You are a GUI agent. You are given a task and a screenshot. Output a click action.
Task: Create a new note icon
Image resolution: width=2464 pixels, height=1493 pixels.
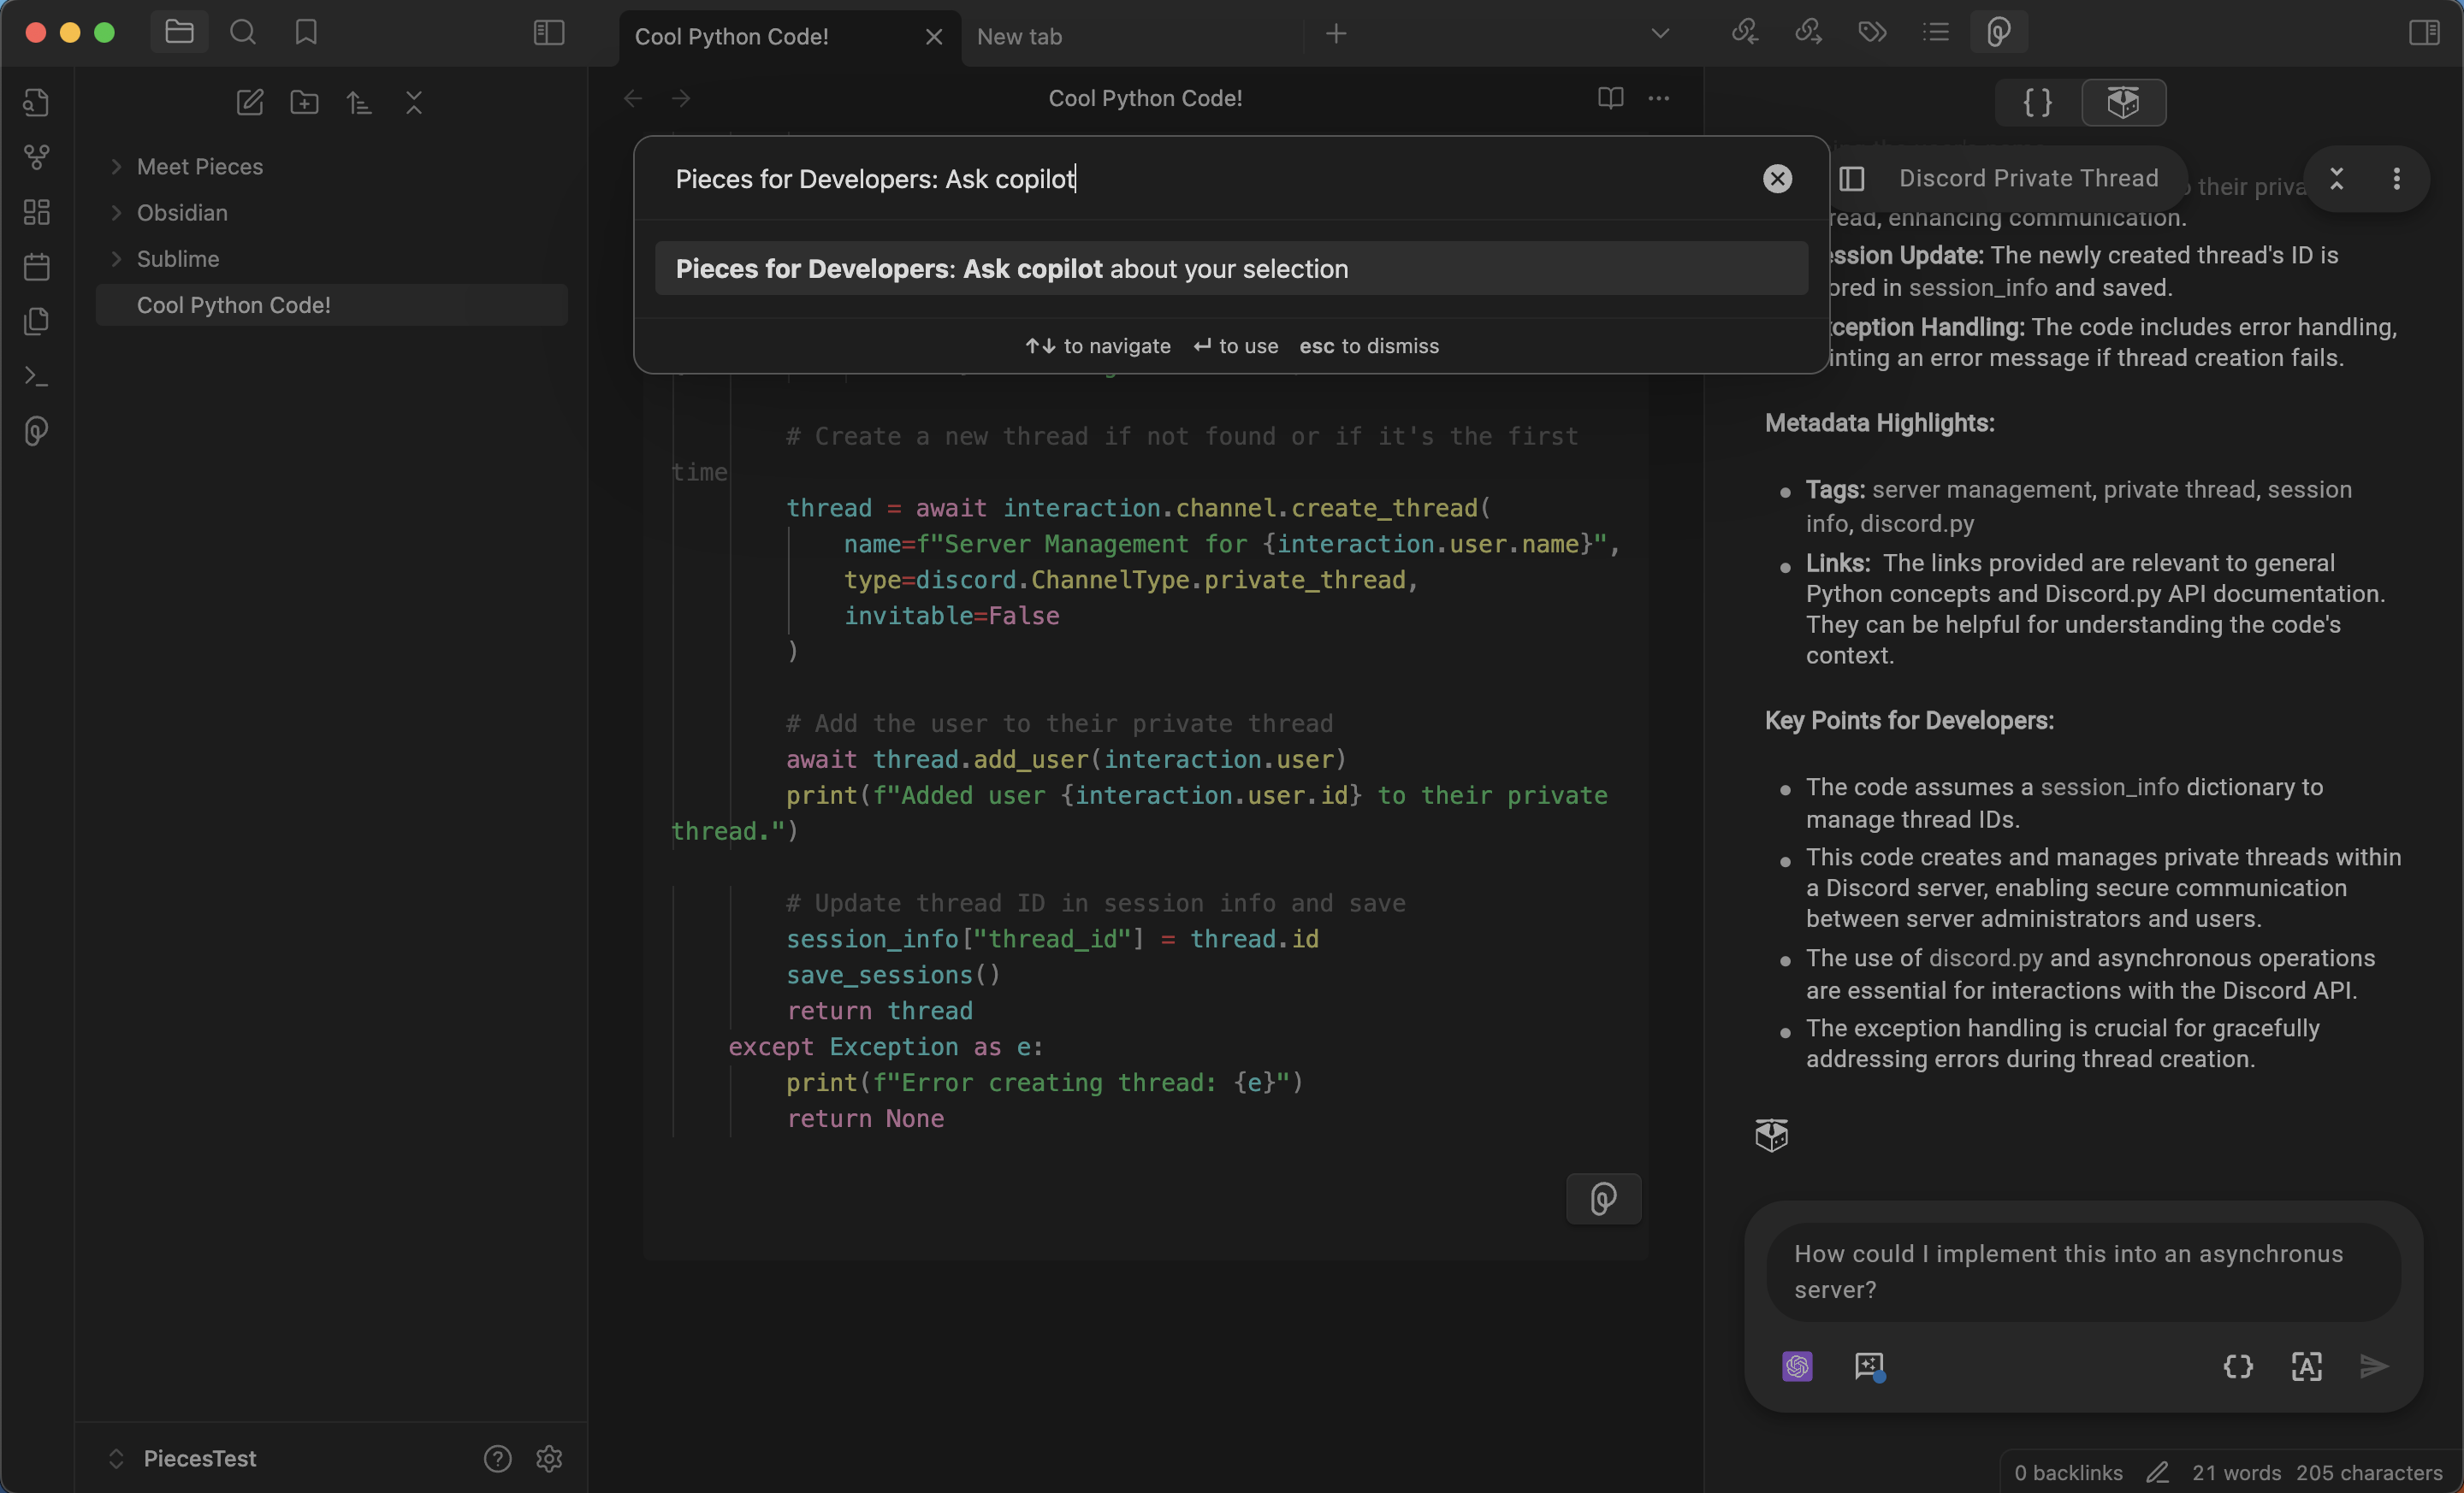click(250, 102)
